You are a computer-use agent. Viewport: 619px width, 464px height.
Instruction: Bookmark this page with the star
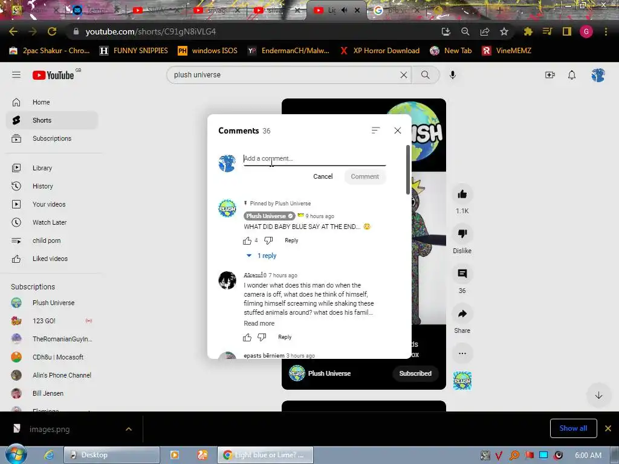504,31
